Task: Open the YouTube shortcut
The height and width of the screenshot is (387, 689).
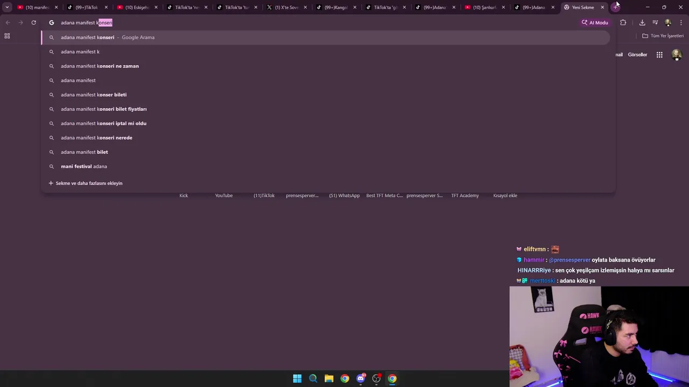Action: click(x=224, y=196)
